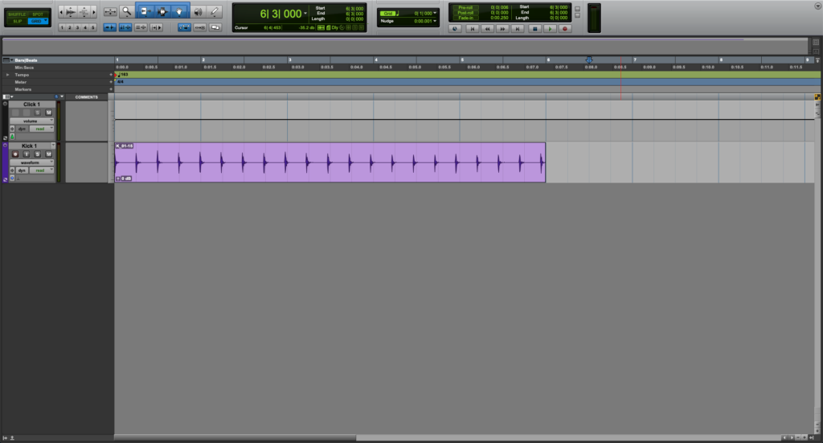823x443 pixels.
Task: Enable Shuffle edit mode
Action: pos(17,14)
